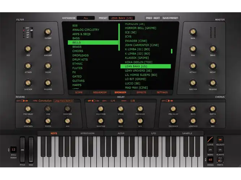Click the master Release knob
This screenshot has width=241, height=180.
(213, 83)
